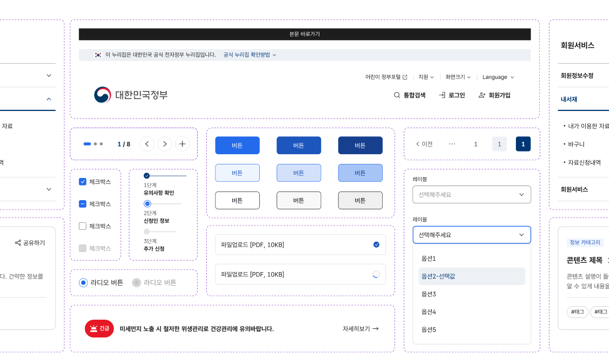The width and height of the screenshot is (609, 357).
Task: Click current step 2 marker 신청인 정보
Action: [x=147, y=204]
